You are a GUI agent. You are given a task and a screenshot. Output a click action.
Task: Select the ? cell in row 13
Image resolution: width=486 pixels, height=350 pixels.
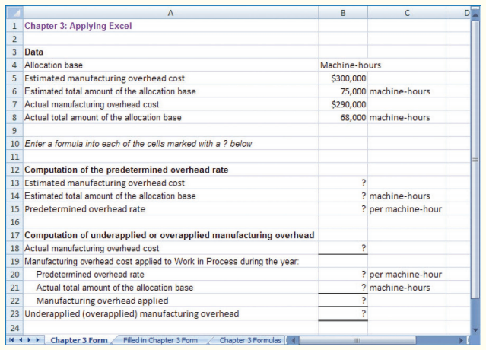pos(343,183)
